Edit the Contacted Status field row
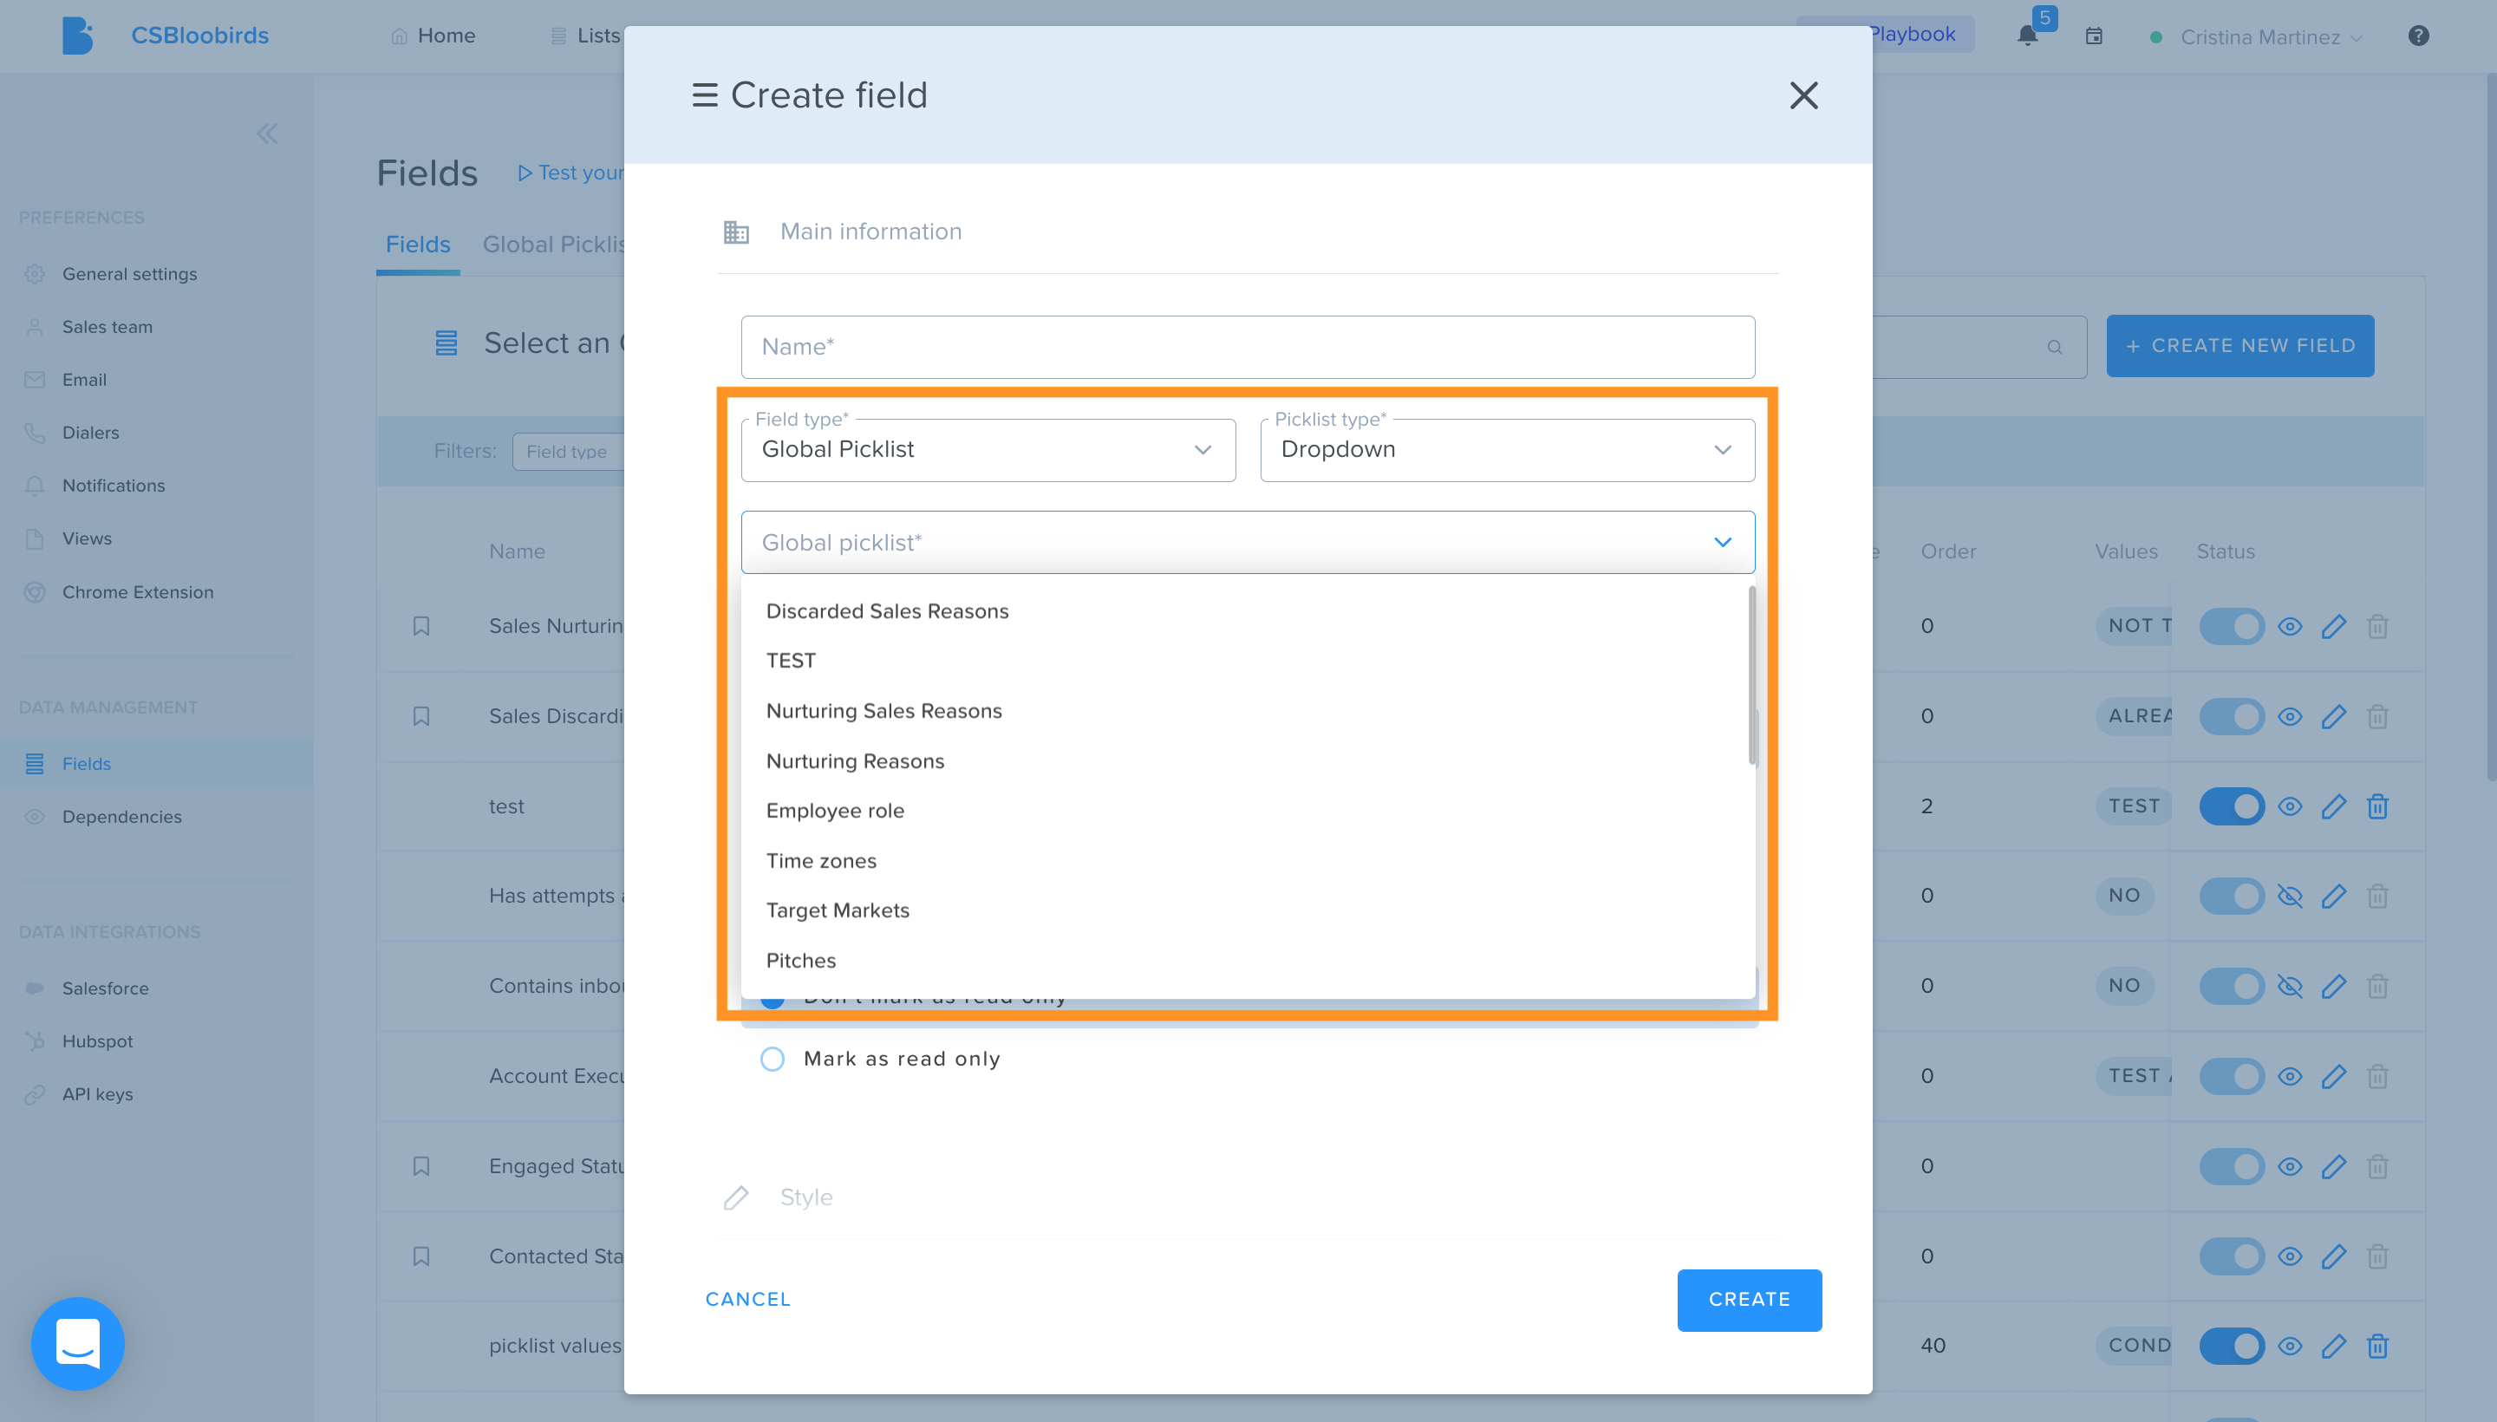This screenshot has width=2497, height=1422. pos(2333,1256)
